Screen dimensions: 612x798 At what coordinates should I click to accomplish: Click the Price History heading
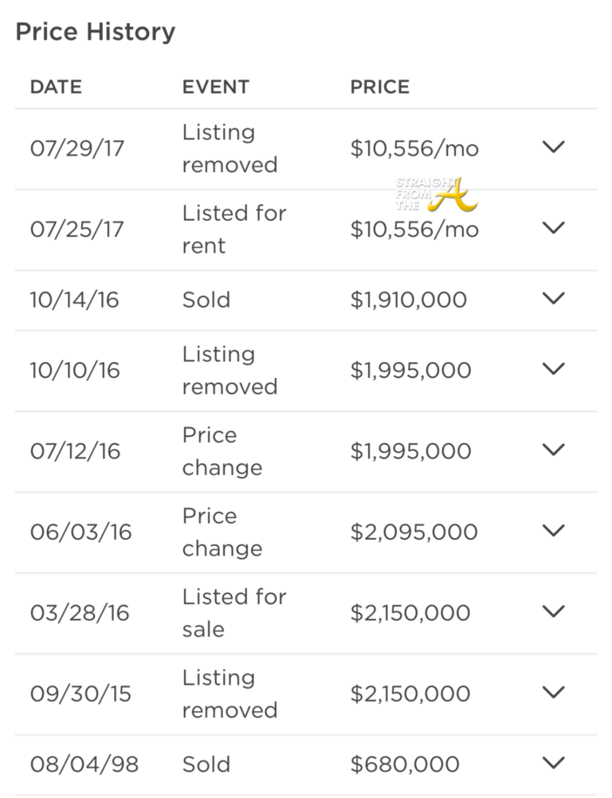click(95, 32)
